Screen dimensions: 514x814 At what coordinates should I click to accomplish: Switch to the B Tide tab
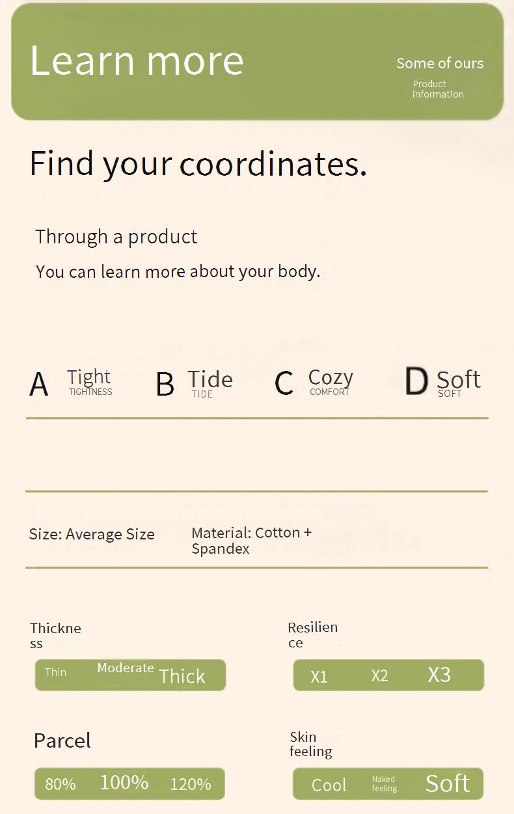[194, 383]
